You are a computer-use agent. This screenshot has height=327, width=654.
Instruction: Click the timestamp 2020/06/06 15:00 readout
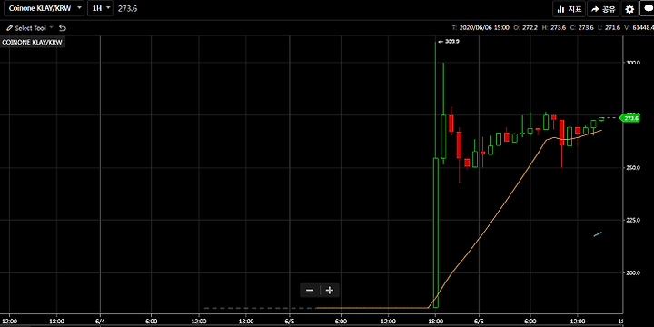[x=484, y=28]
